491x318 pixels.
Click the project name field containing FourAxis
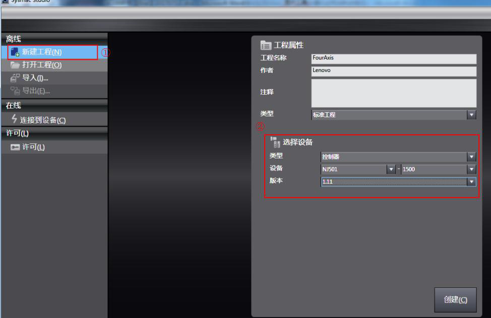(394, 59)
